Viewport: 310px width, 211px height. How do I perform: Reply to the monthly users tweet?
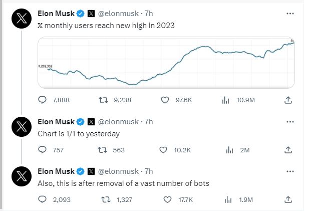(x=43, y=100)
